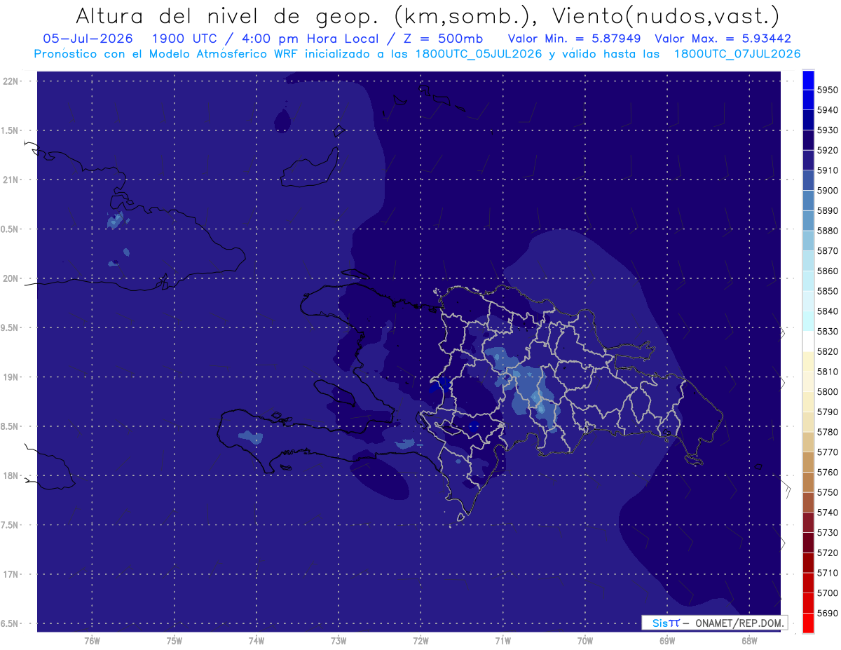Viewport: 841px width, 650px height.
Task: Click the '18N' latitude label
Action: click(11, 475)
